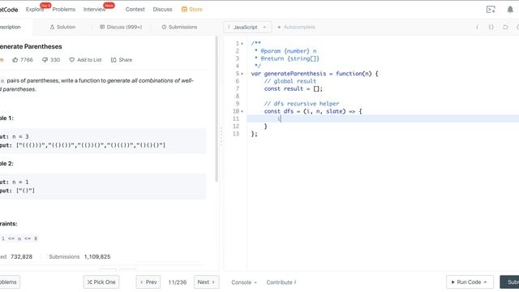519x292 pixels.
Task: Open the Problems list button at bottom
Action: (x=10, y=282)
